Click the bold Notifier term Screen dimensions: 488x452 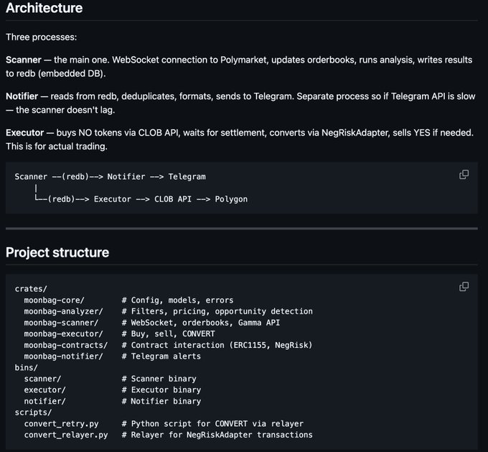pos(22,96)
